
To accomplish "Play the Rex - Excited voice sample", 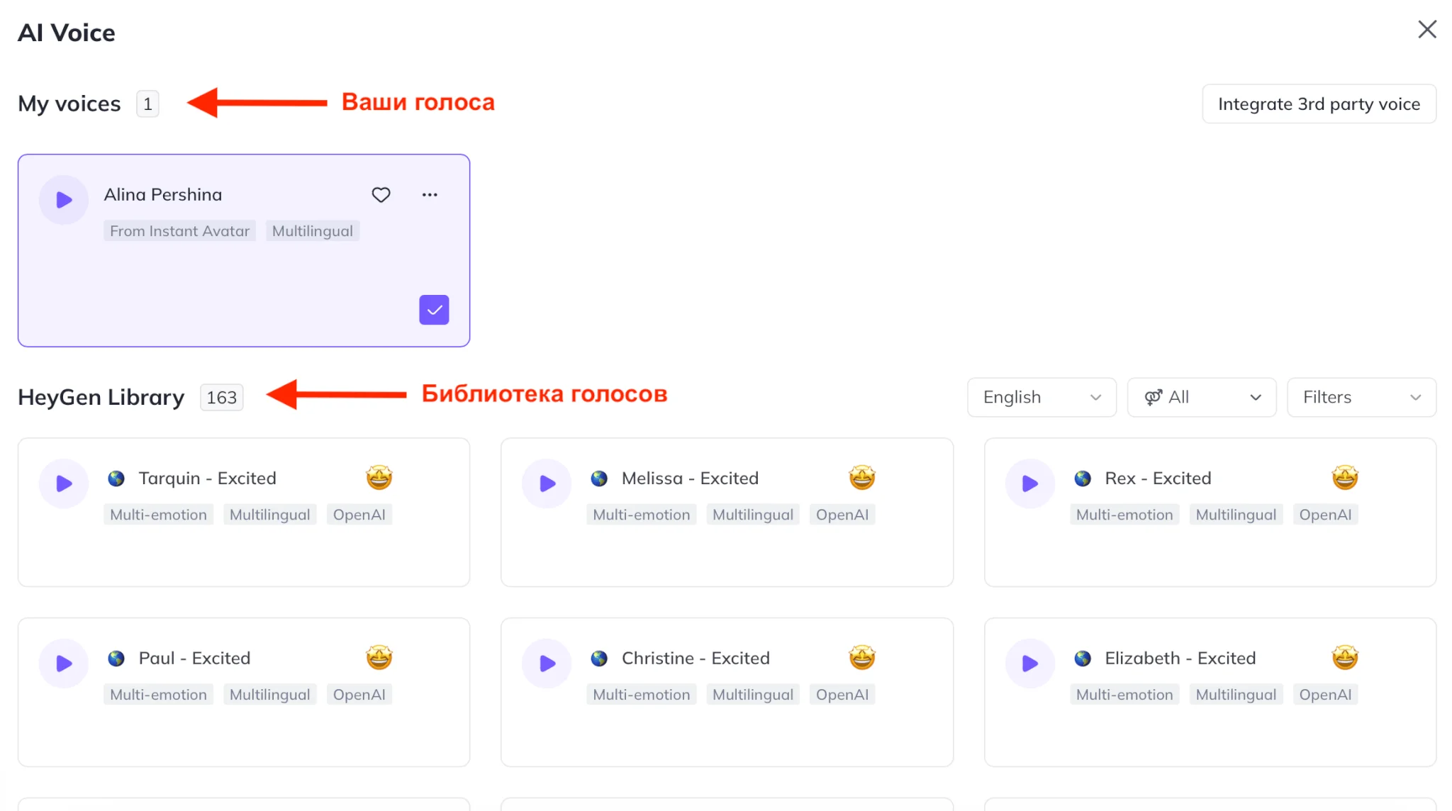I will 1029,483.
